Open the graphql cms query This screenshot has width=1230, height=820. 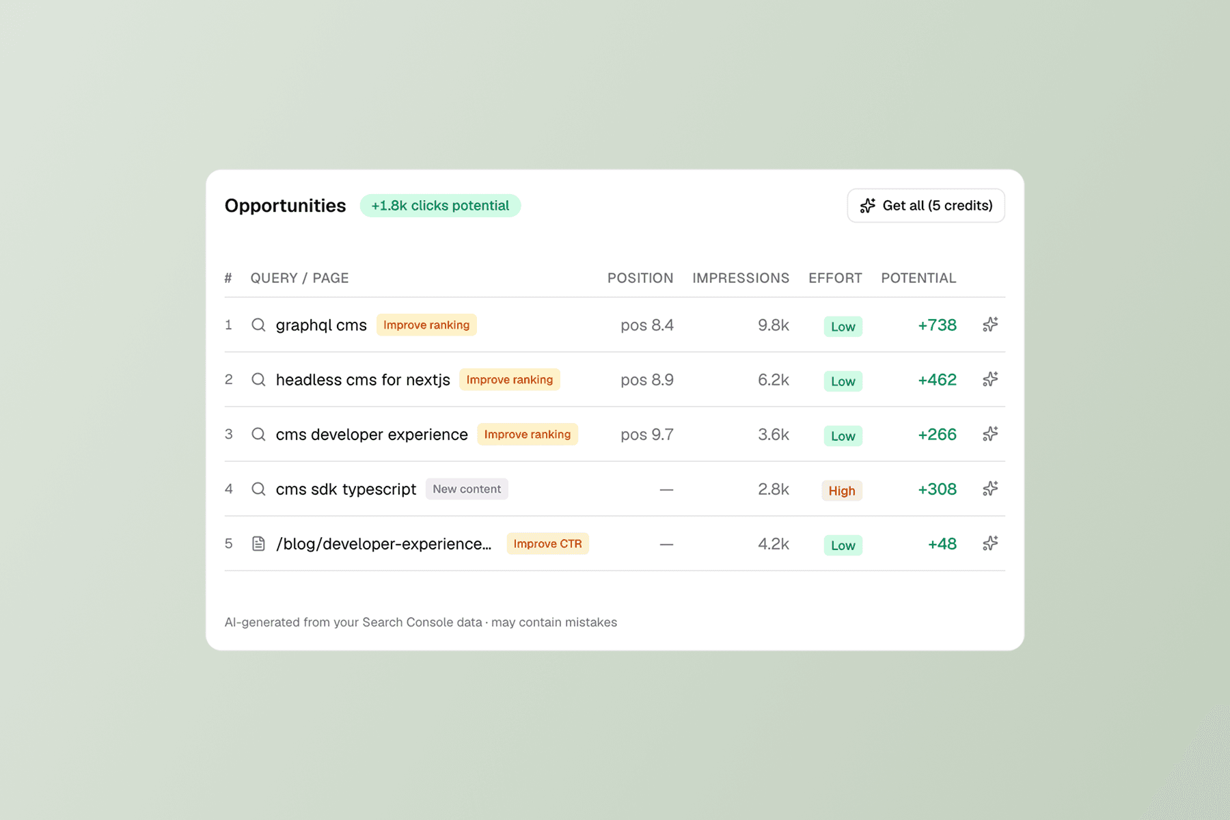coord(321,325)
